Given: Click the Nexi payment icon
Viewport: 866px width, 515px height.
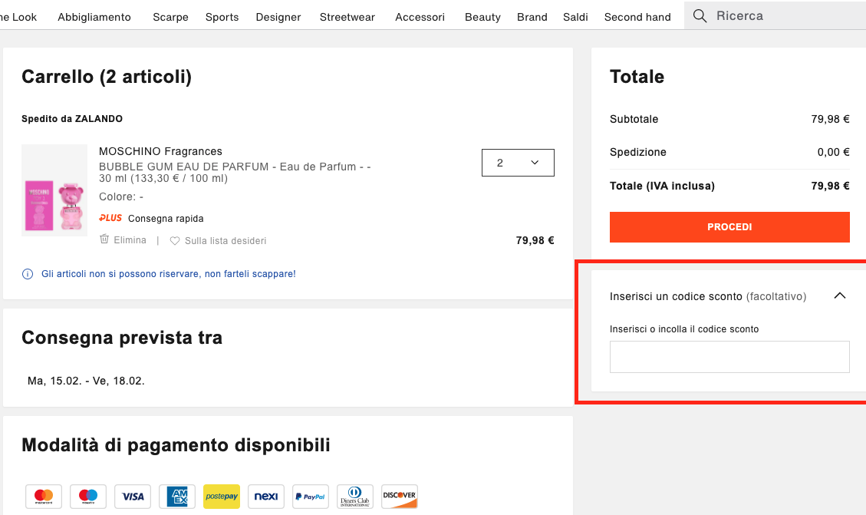Looking at the screenshot, I should coord(266,497).
